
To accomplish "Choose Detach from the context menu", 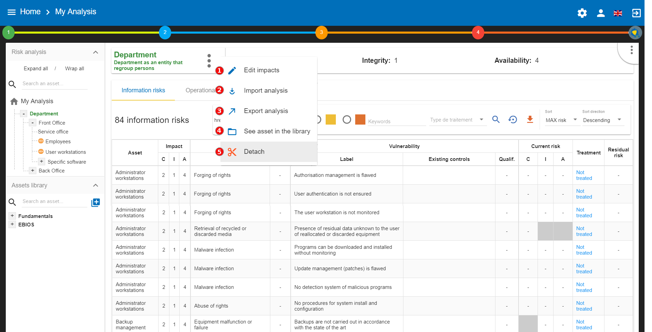I will (254, 151).
